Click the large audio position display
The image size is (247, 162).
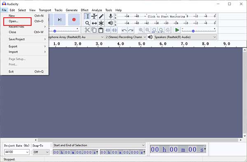click(178, 149)
